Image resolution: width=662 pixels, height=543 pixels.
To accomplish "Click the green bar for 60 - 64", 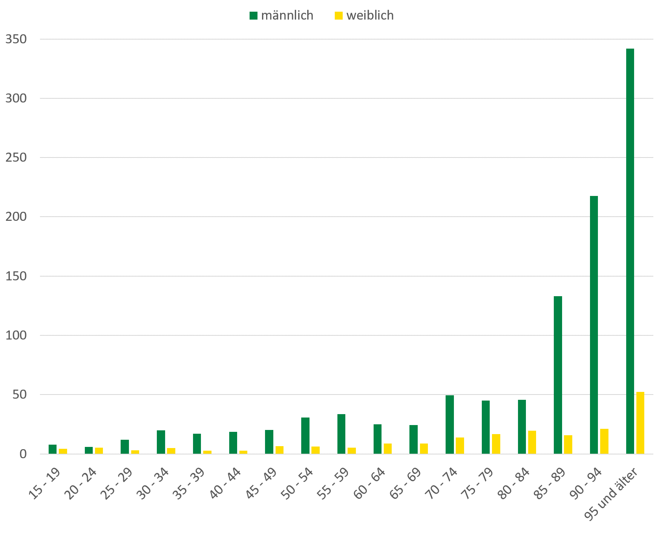I will coord(377,439).
